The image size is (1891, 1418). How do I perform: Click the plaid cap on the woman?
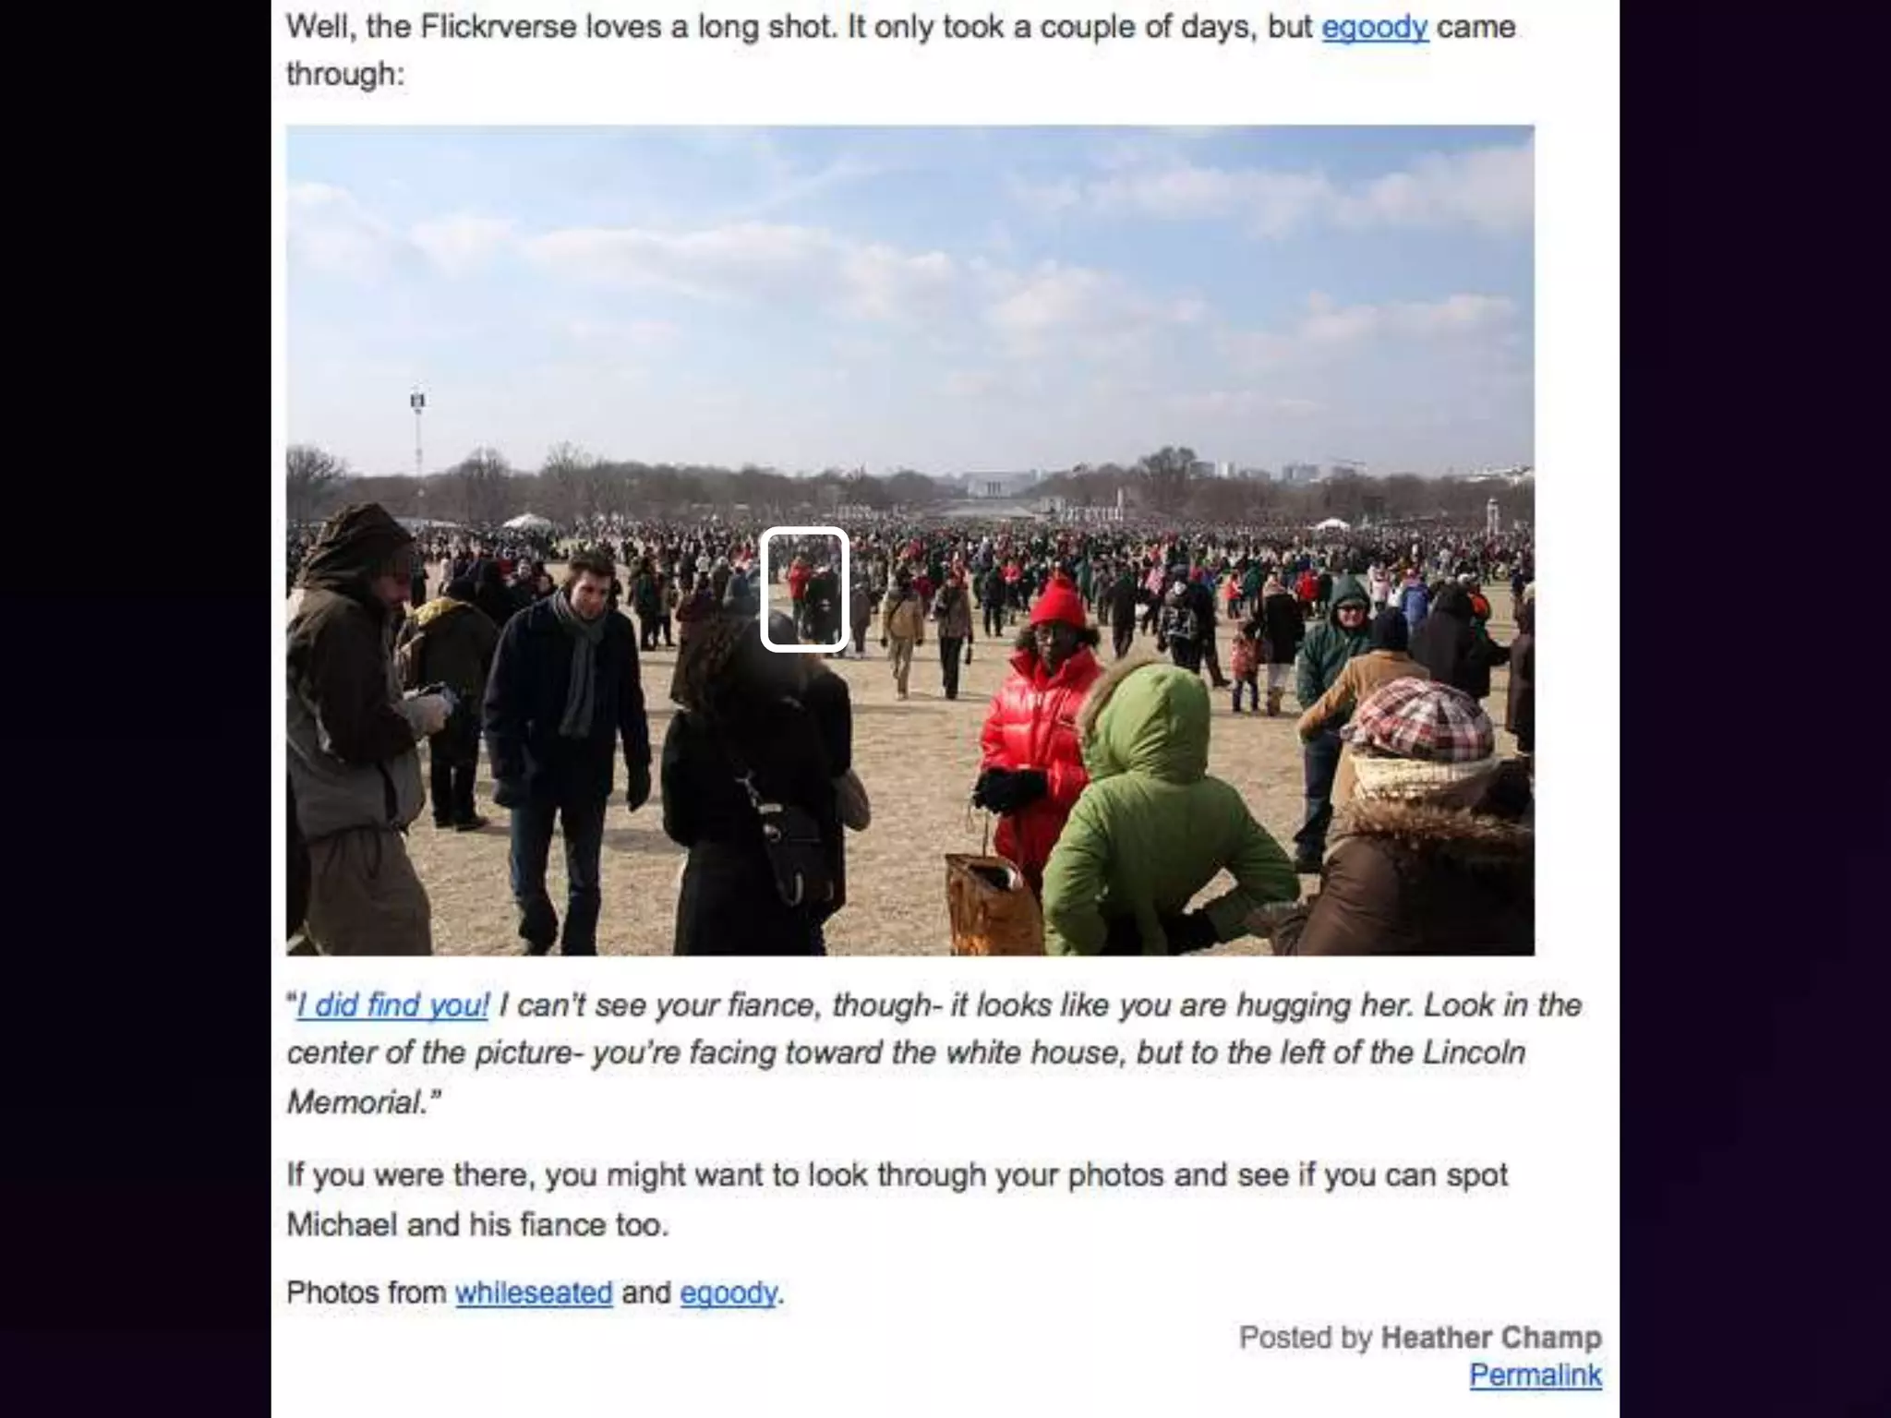[1419, 718]
